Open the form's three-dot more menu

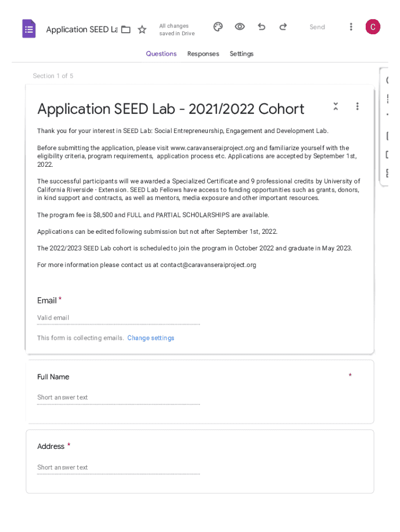click(x=351, y=27)
